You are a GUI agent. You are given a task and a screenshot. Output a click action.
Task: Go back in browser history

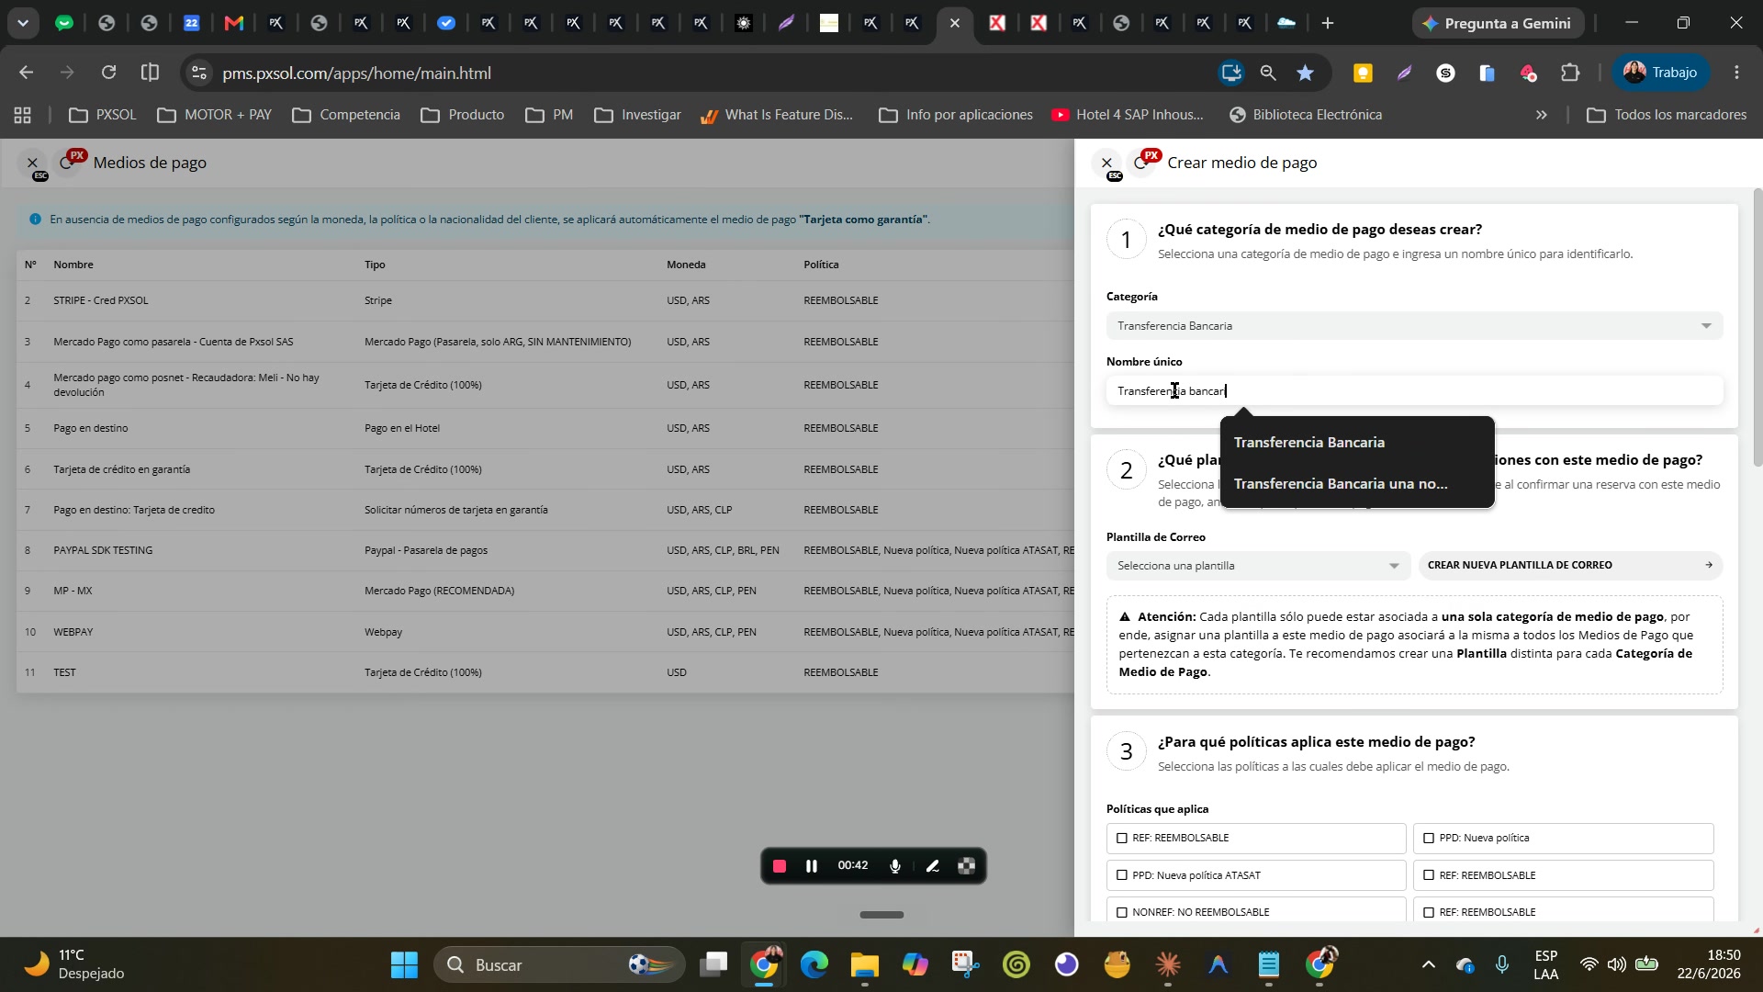[x=26, y=73]
